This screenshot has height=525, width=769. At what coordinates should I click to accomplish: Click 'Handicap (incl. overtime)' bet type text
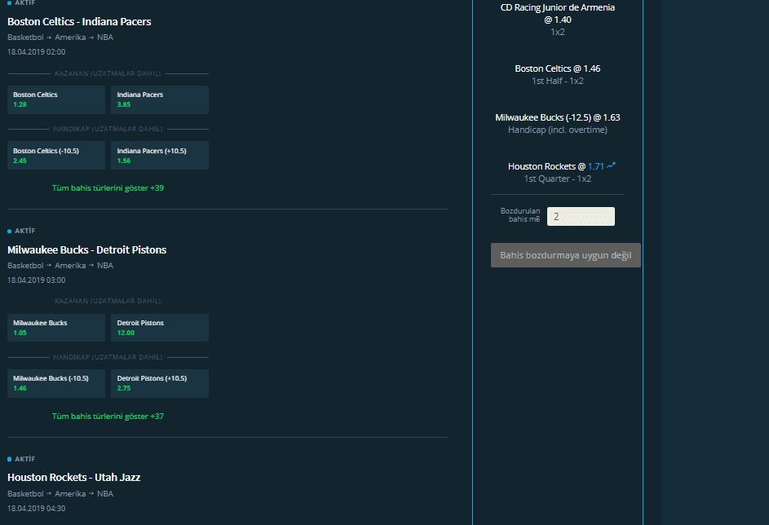tap(558, 130)
